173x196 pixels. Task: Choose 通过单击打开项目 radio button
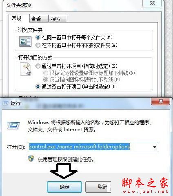coord(38,66)
